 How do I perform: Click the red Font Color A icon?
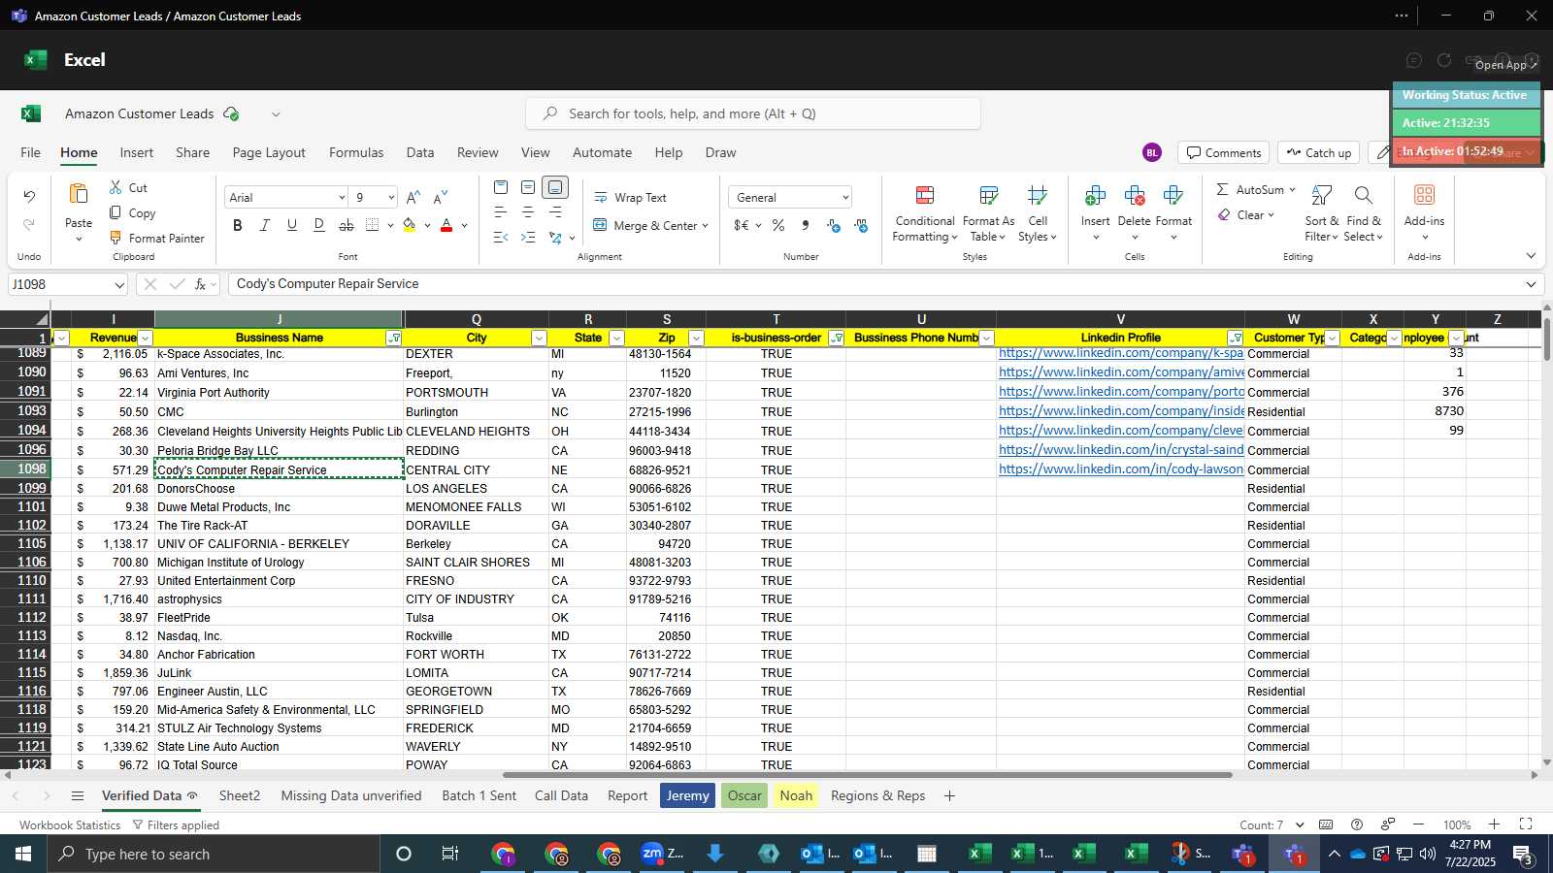446,225
